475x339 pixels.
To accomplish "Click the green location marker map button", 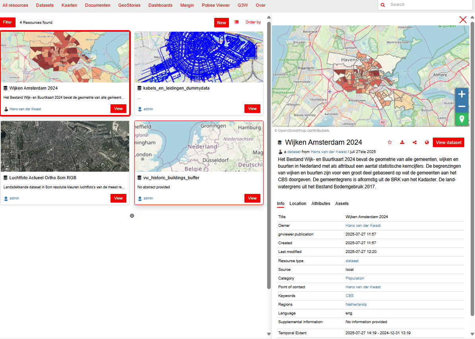I will click(x=461, y=119).
